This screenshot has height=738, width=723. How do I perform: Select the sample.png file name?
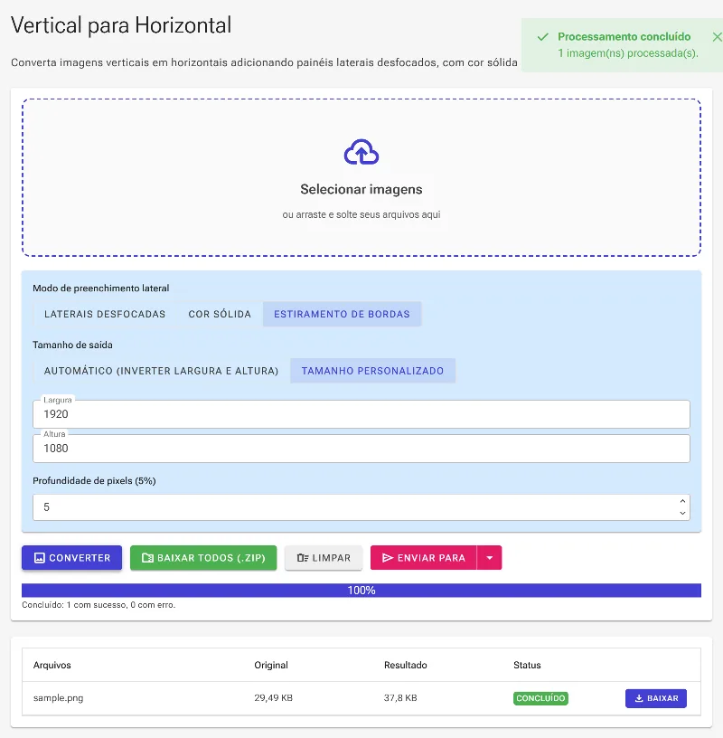(59, 698)
